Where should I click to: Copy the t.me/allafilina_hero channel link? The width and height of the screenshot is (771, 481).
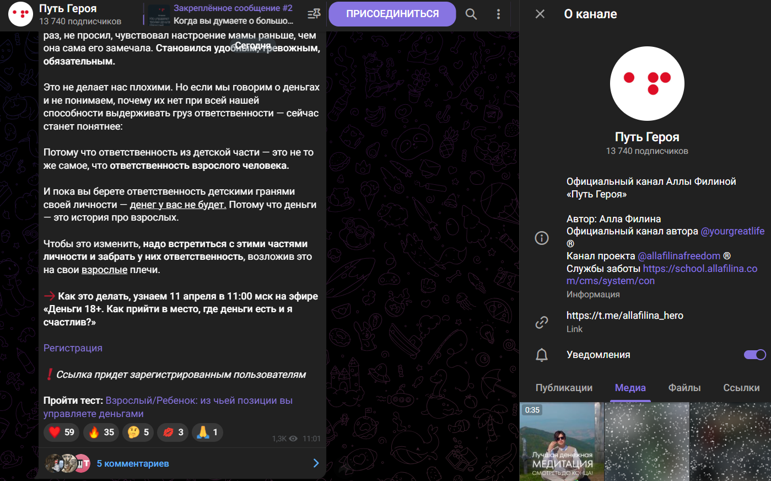tap(625, 316)
